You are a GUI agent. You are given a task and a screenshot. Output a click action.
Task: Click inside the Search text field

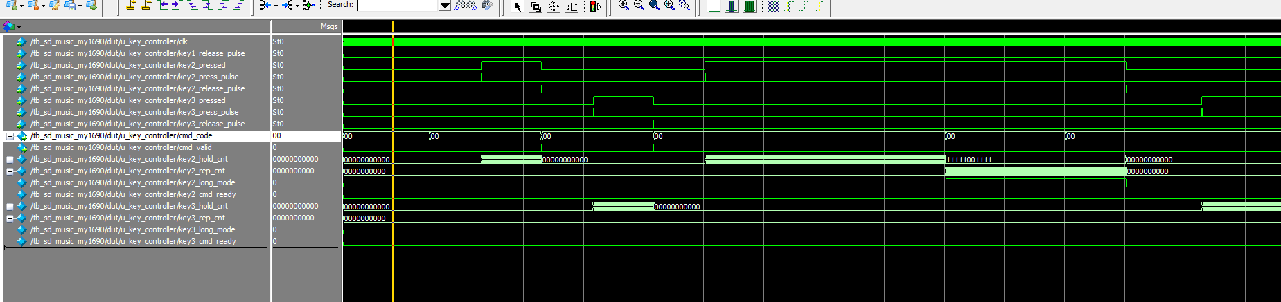[398, 6]
